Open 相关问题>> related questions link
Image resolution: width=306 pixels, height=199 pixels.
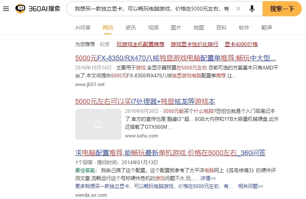click(250, 186)
